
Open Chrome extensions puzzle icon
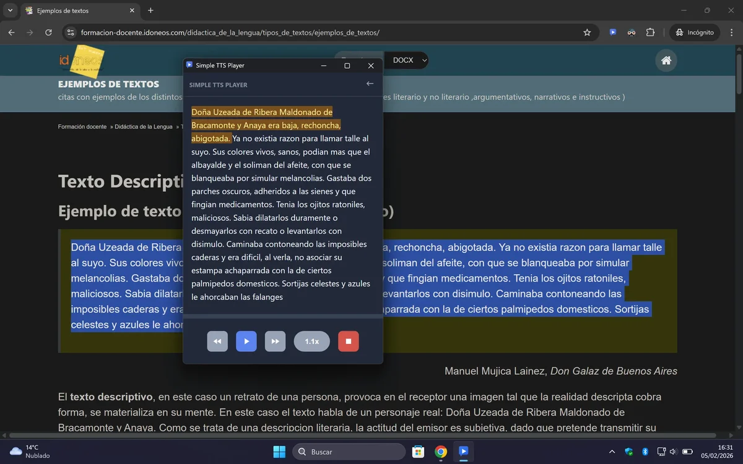coord(651,32)
